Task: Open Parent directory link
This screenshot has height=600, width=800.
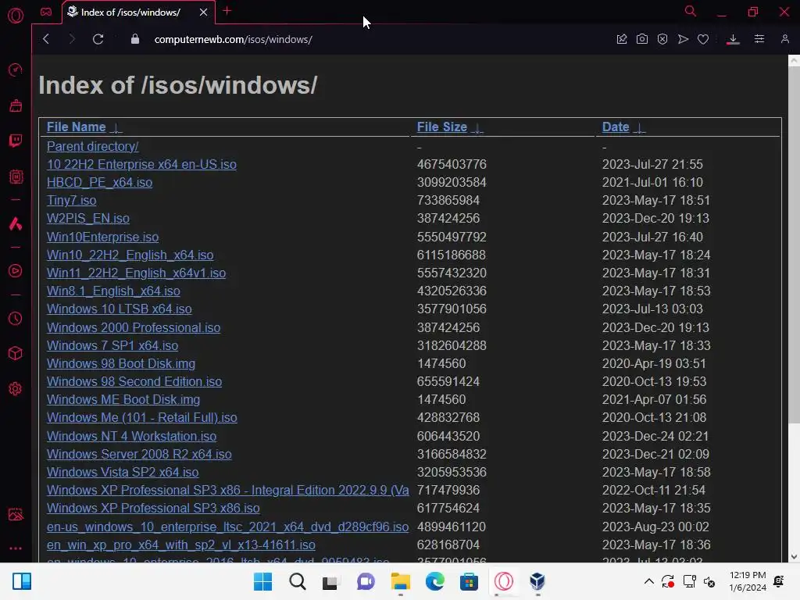Action: [92, 146]
